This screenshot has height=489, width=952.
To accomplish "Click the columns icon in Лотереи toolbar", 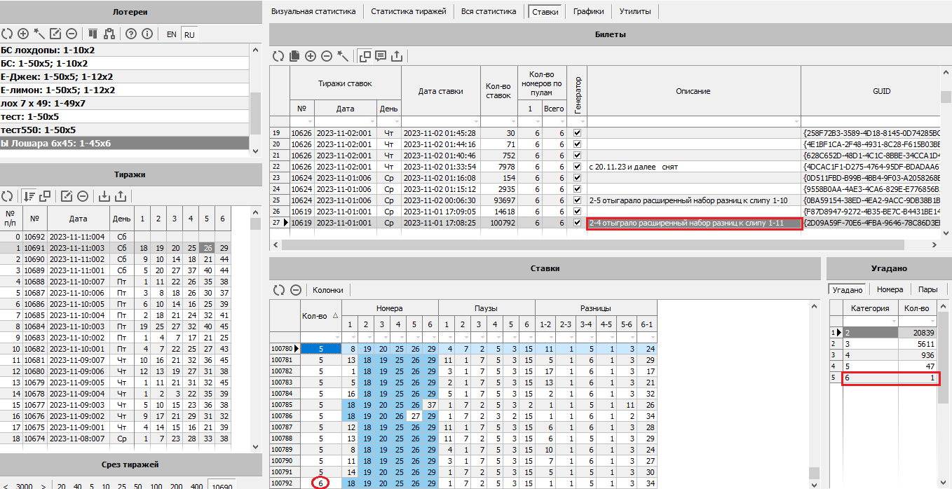I will point(93,34).
